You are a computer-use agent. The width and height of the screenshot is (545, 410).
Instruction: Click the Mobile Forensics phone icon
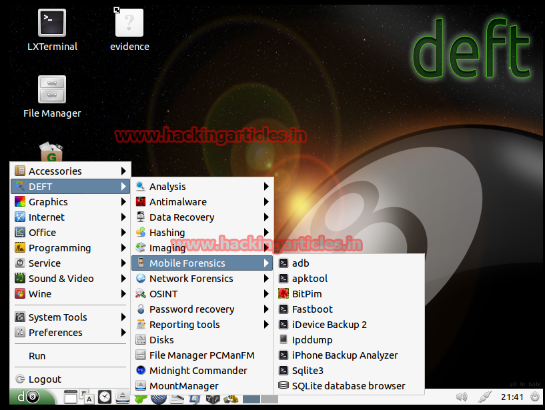pyautogui.click(x=141, y=263)
